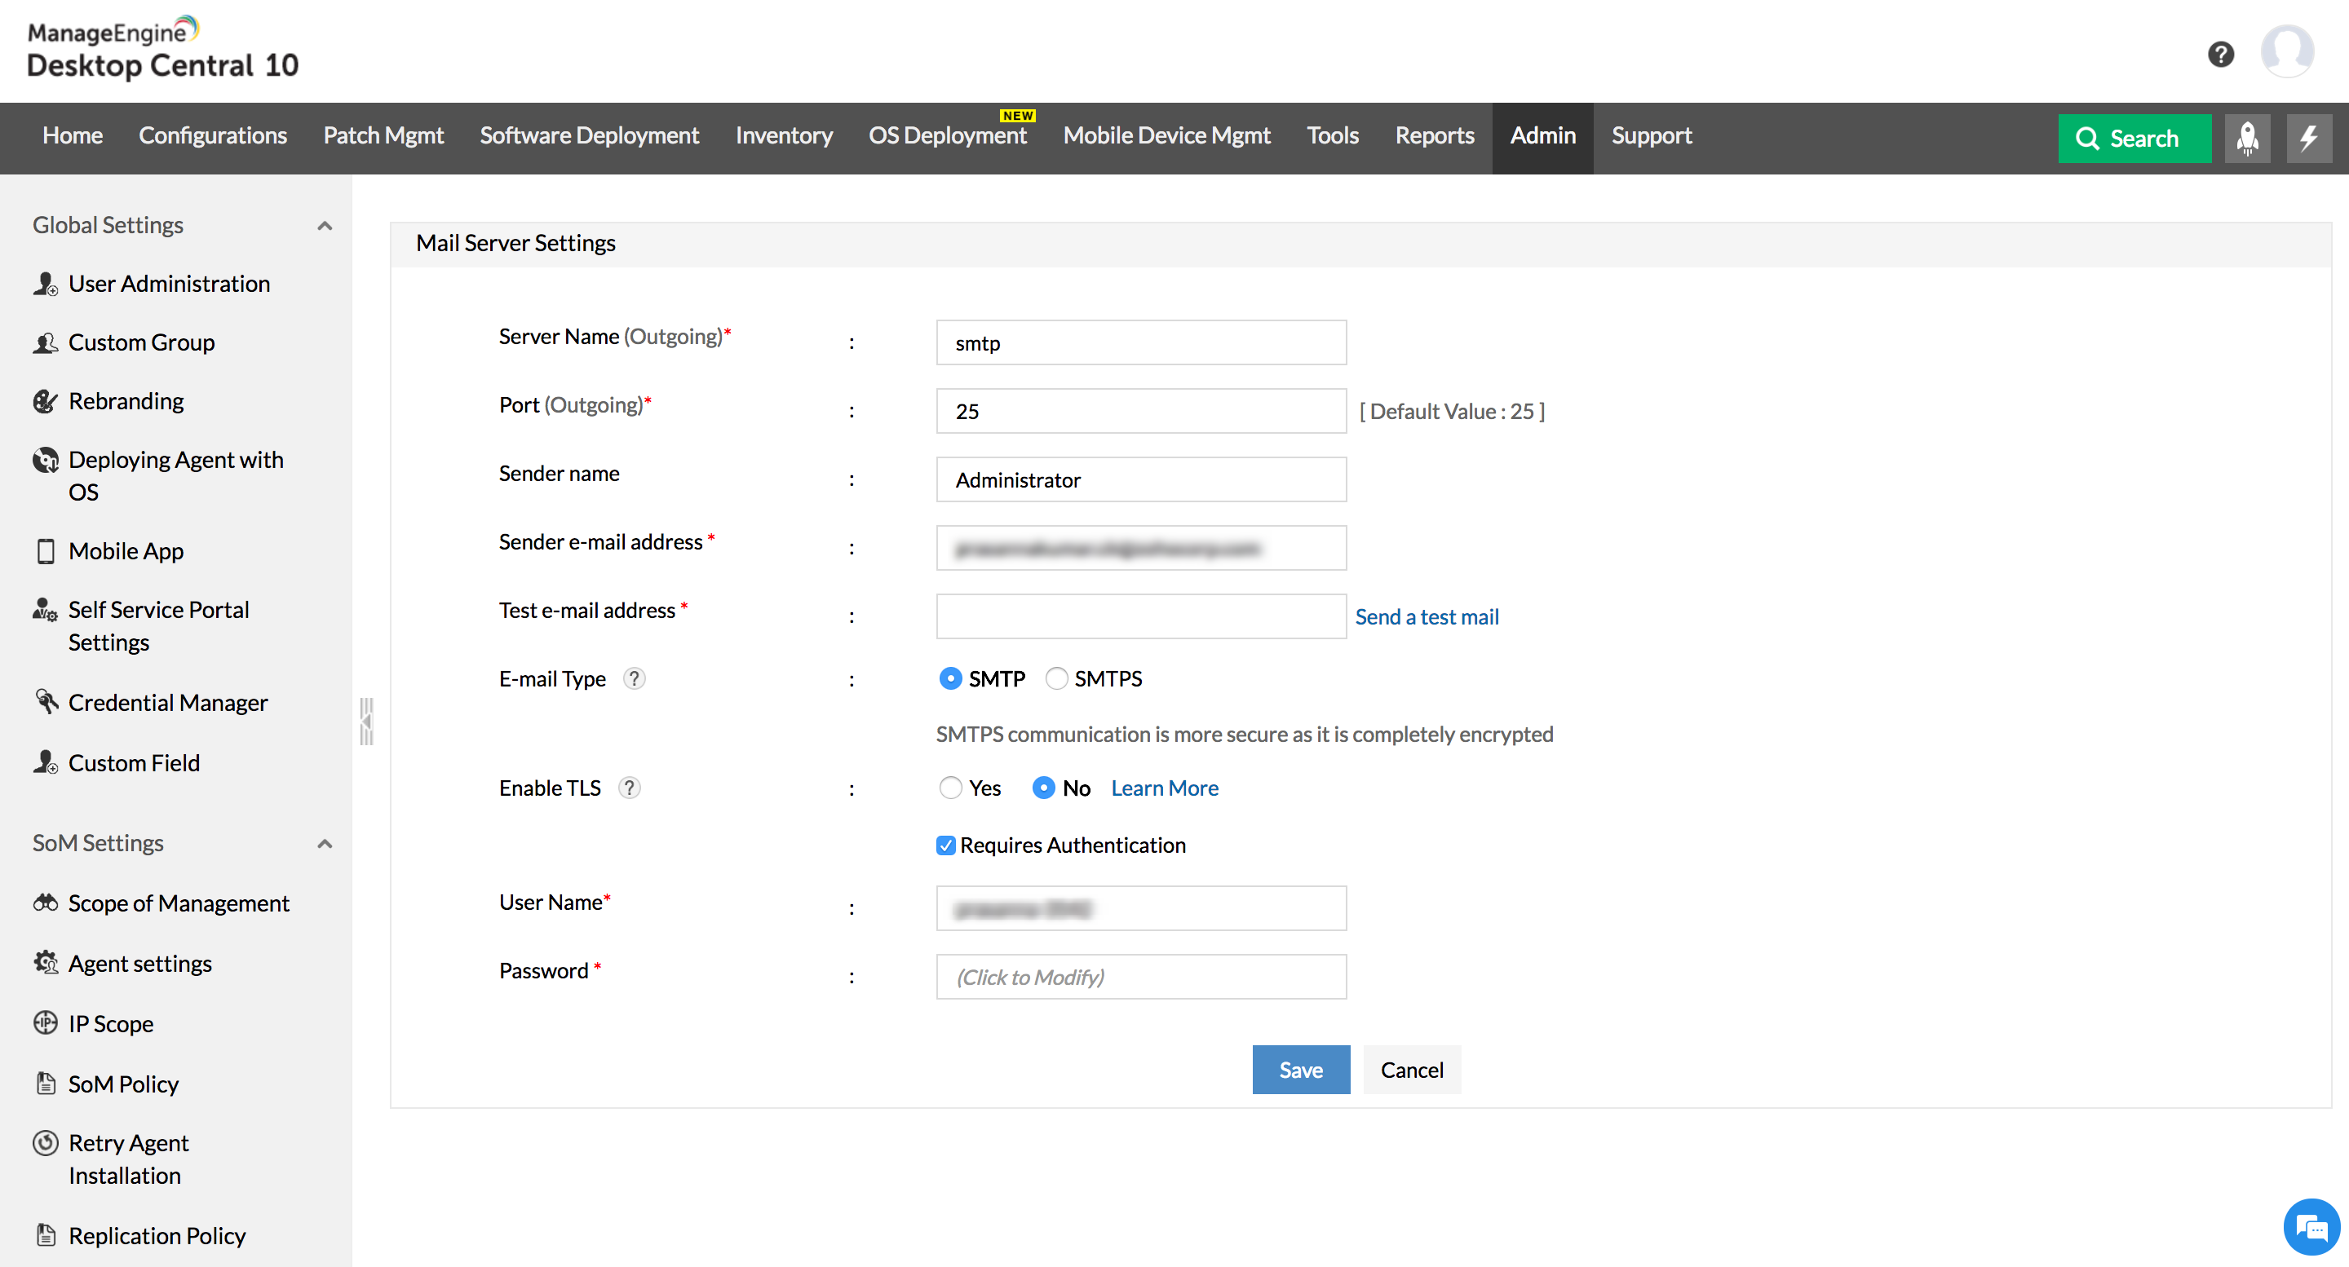2349x1267 pixels.
Task: Collapse the SoM Settings section
Action: click(x=325, y=843)
